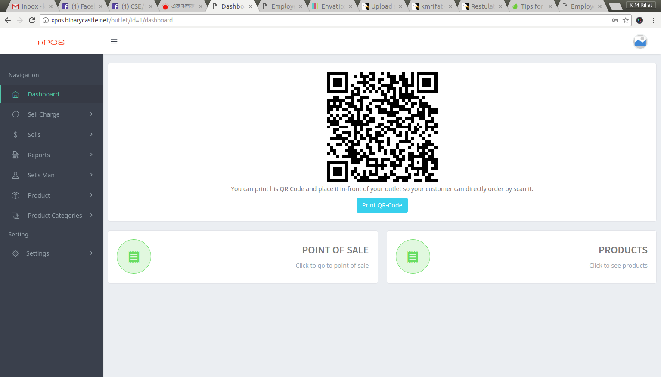The width and height of the screenshot is (661, 377).
Task: Click the QR code image
Action: click(x=382, y=127)
